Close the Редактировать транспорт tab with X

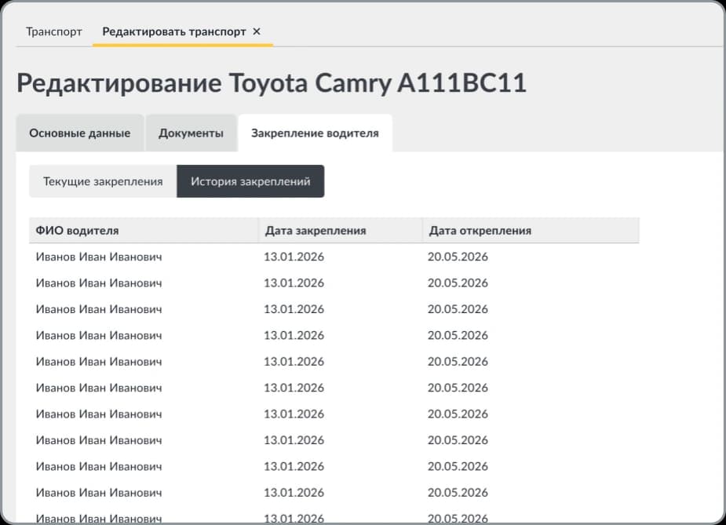pyautogui.click(x=257, y=31)
